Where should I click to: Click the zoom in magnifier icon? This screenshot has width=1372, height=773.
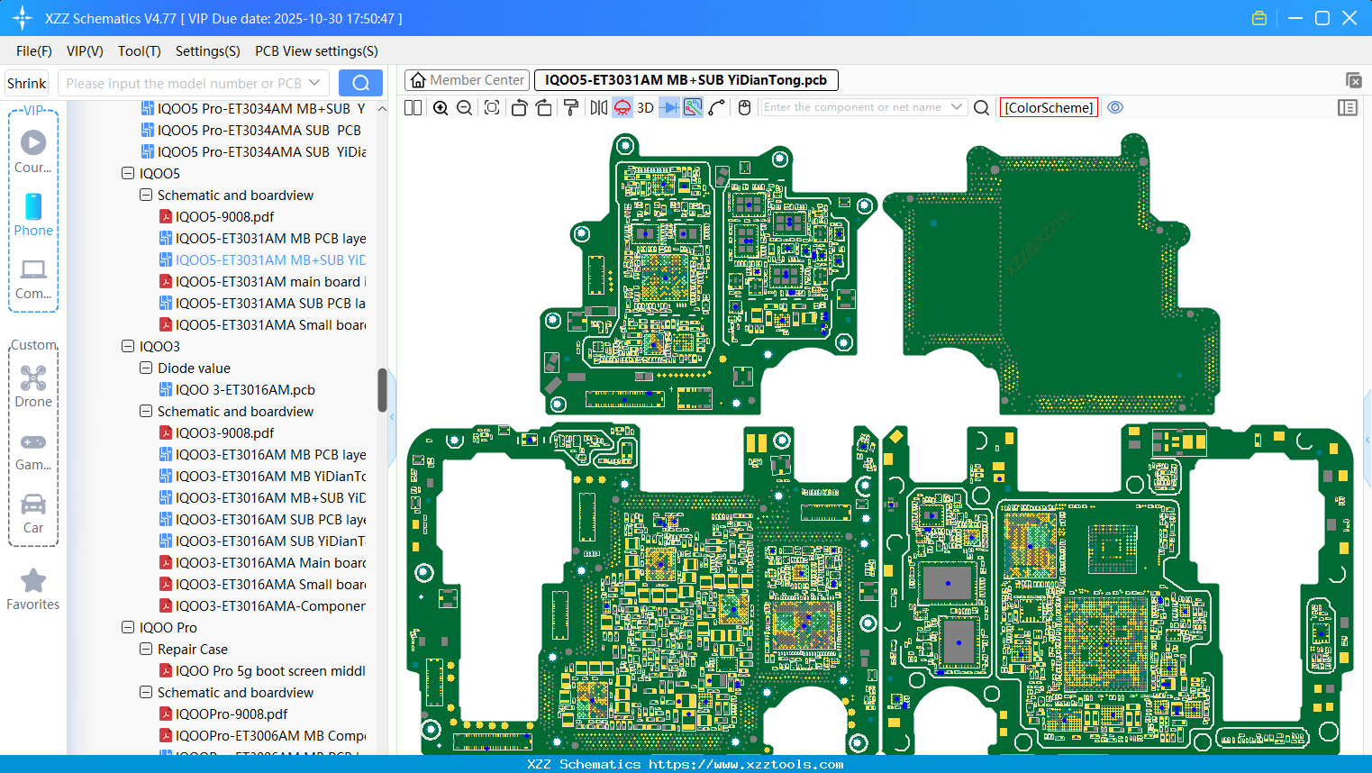(x=441, y=108)
